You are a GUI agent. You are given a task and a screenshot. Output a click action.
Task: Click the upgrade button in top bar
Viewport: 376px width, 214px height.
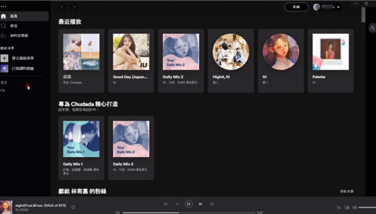pyautogui.click(x=296, y=7)
